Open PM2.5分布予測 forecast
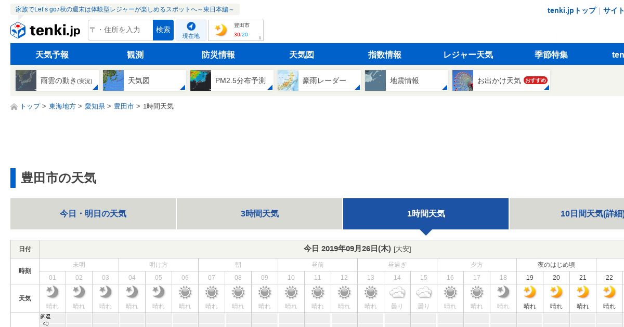This screenshot has height=327, width=624. click(231, 80)
